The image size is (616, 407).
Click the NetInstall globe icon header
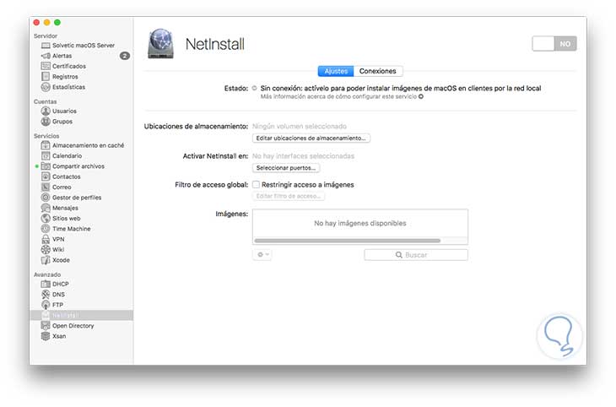coord(160,44)
